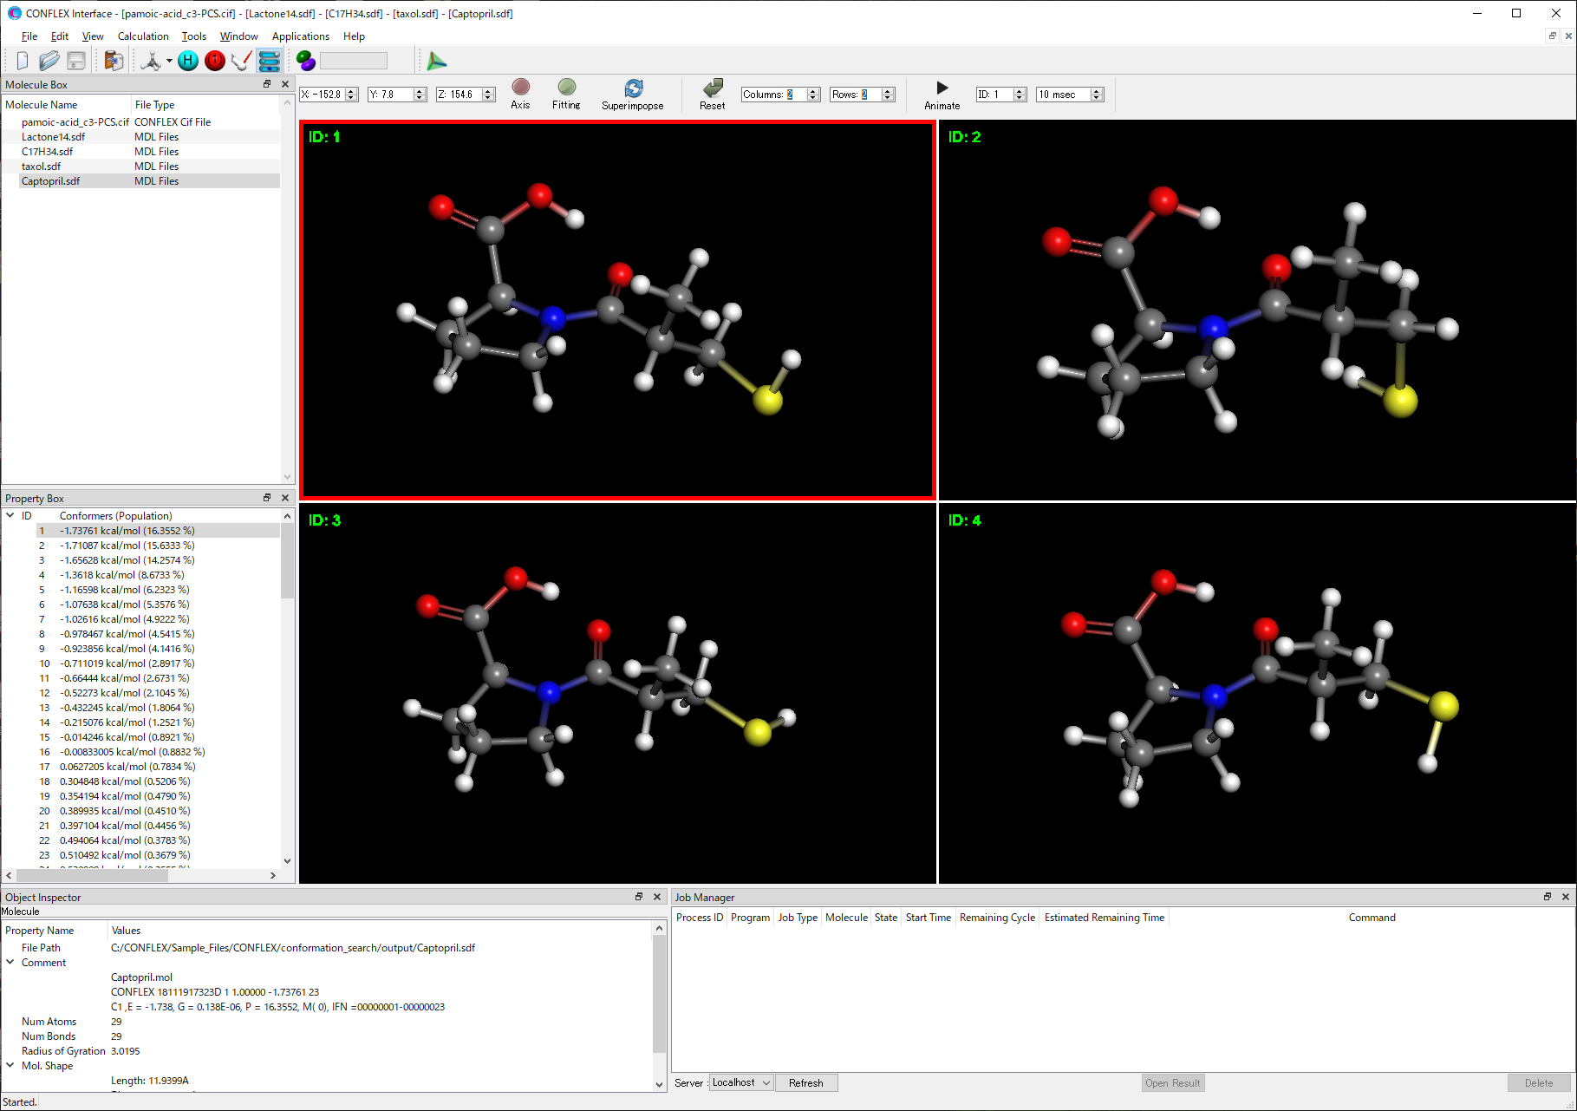Open the Calculation menu
The height and width of the screenshot is (1111, 1577).
tap(143, 36)
